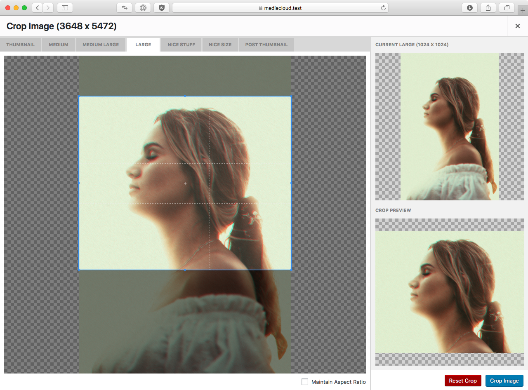
Task: Switch to Post Thumbnail tab
Action: [266, 45]
